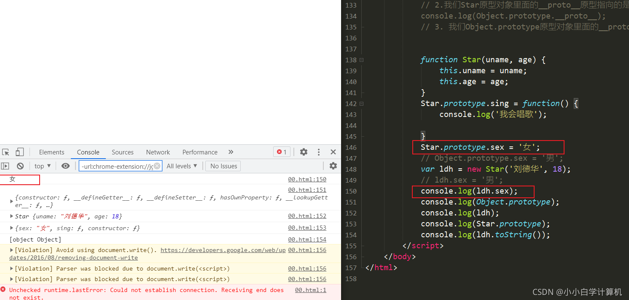The width and height of the screenshot is (629, 300).
Task: Collapse the fold marker at line 142
Action: click(361, 104)
